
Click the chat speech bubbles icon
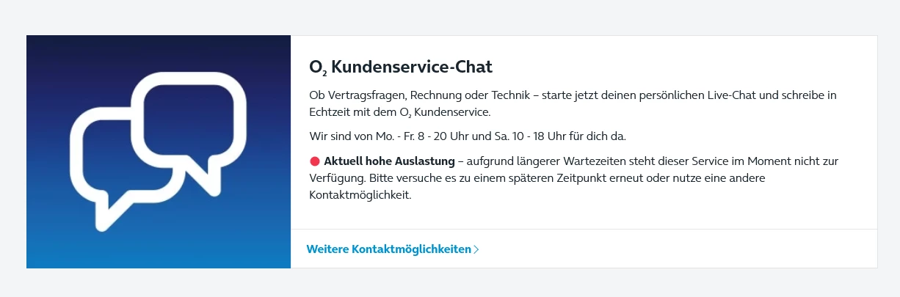tap(160, 150)
